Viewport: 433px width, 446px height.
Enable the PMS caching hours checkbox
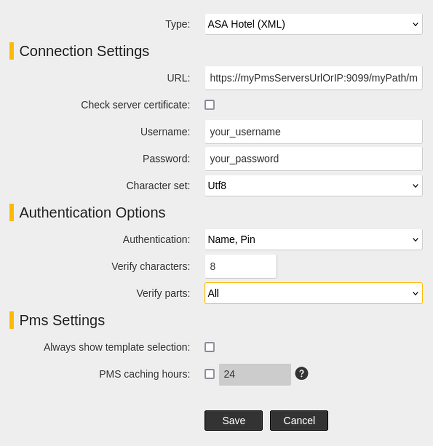210,374
